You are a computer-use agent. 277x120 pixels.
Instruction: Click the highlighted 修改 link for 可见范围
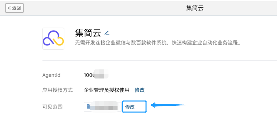pyautogui.click(x=130, y=107)
